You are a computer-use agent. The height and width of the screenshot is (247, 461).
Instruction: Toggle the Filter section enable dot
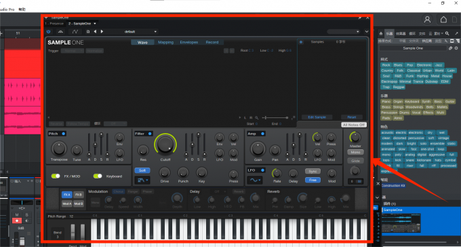click(x=150, y=134)
